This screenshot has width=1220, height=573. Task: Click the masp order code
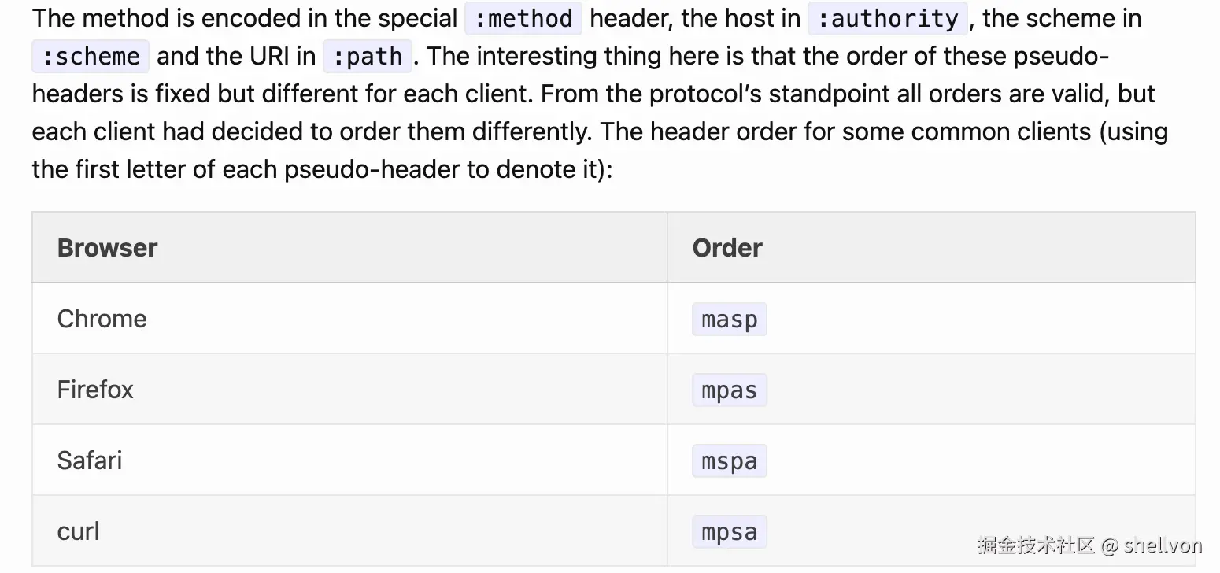click(x=729, y=320)
